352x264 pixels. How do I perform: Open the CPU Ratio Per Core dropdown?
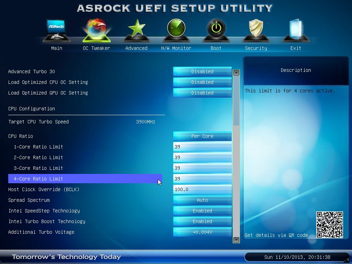pos(202,136)
